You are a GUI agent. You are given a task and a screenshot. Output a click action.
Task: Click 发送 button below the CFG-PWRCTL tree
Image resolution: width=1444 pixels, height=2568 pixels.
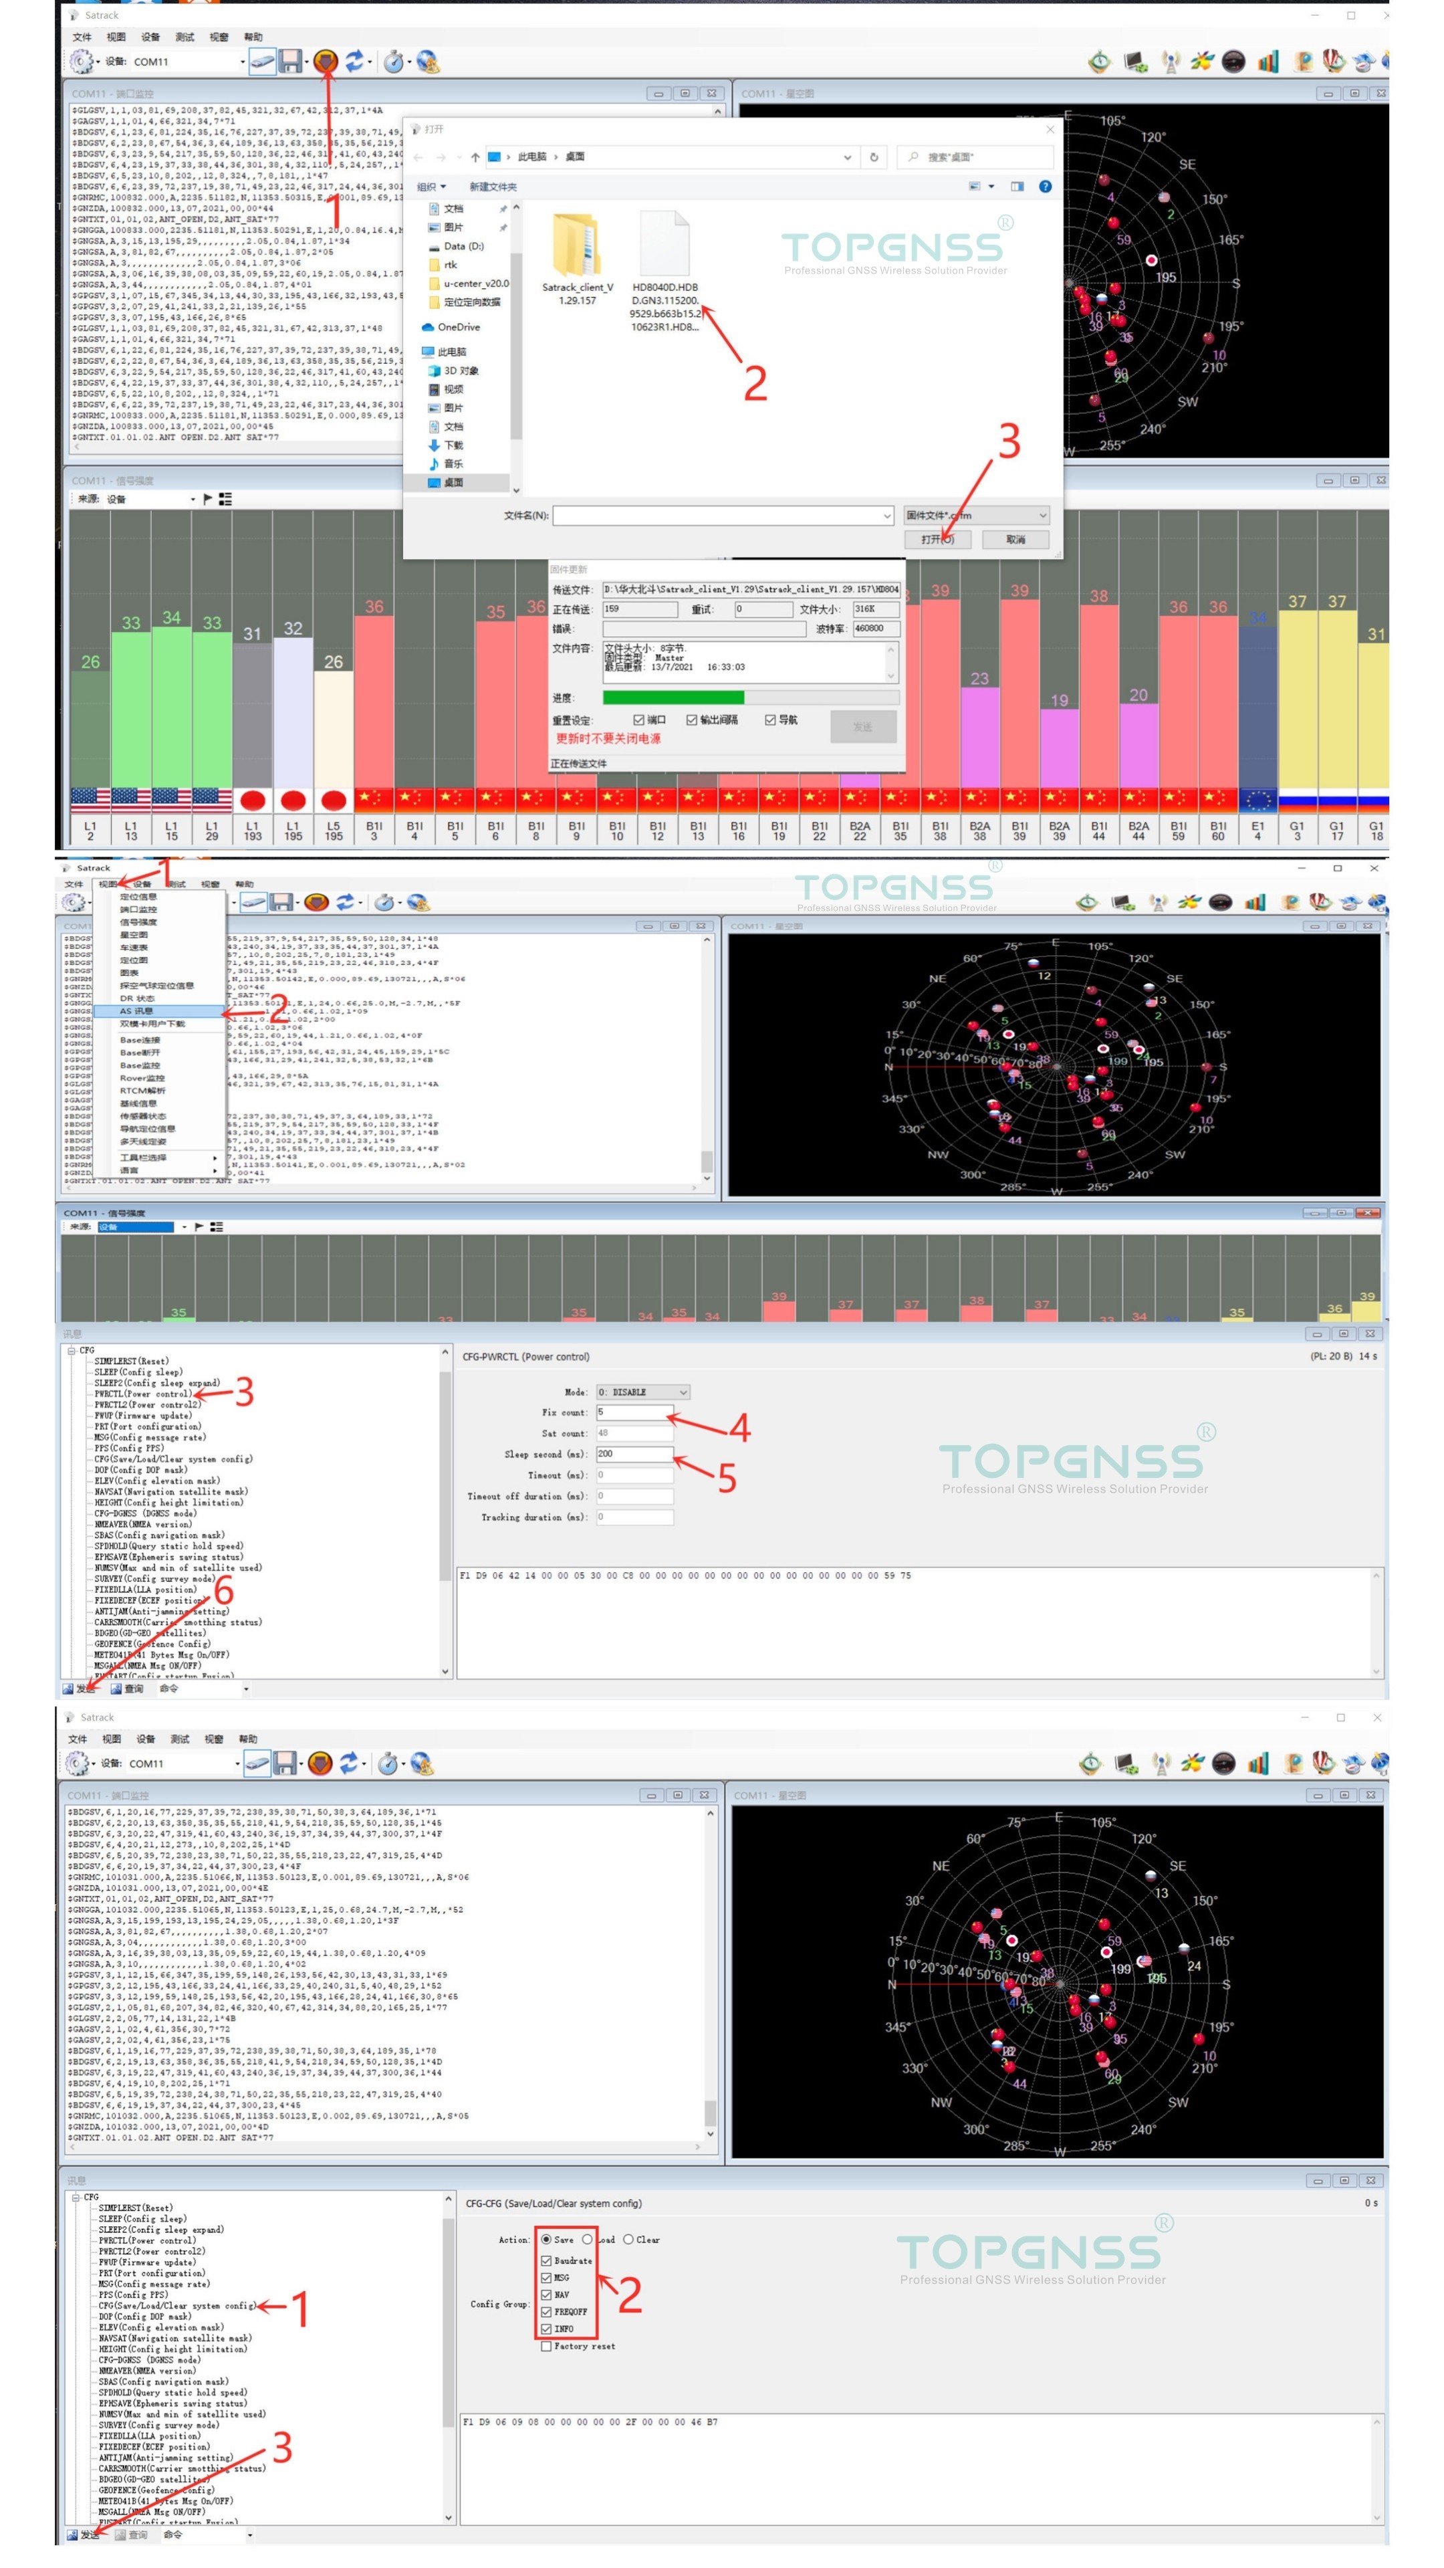(79, 1688)
